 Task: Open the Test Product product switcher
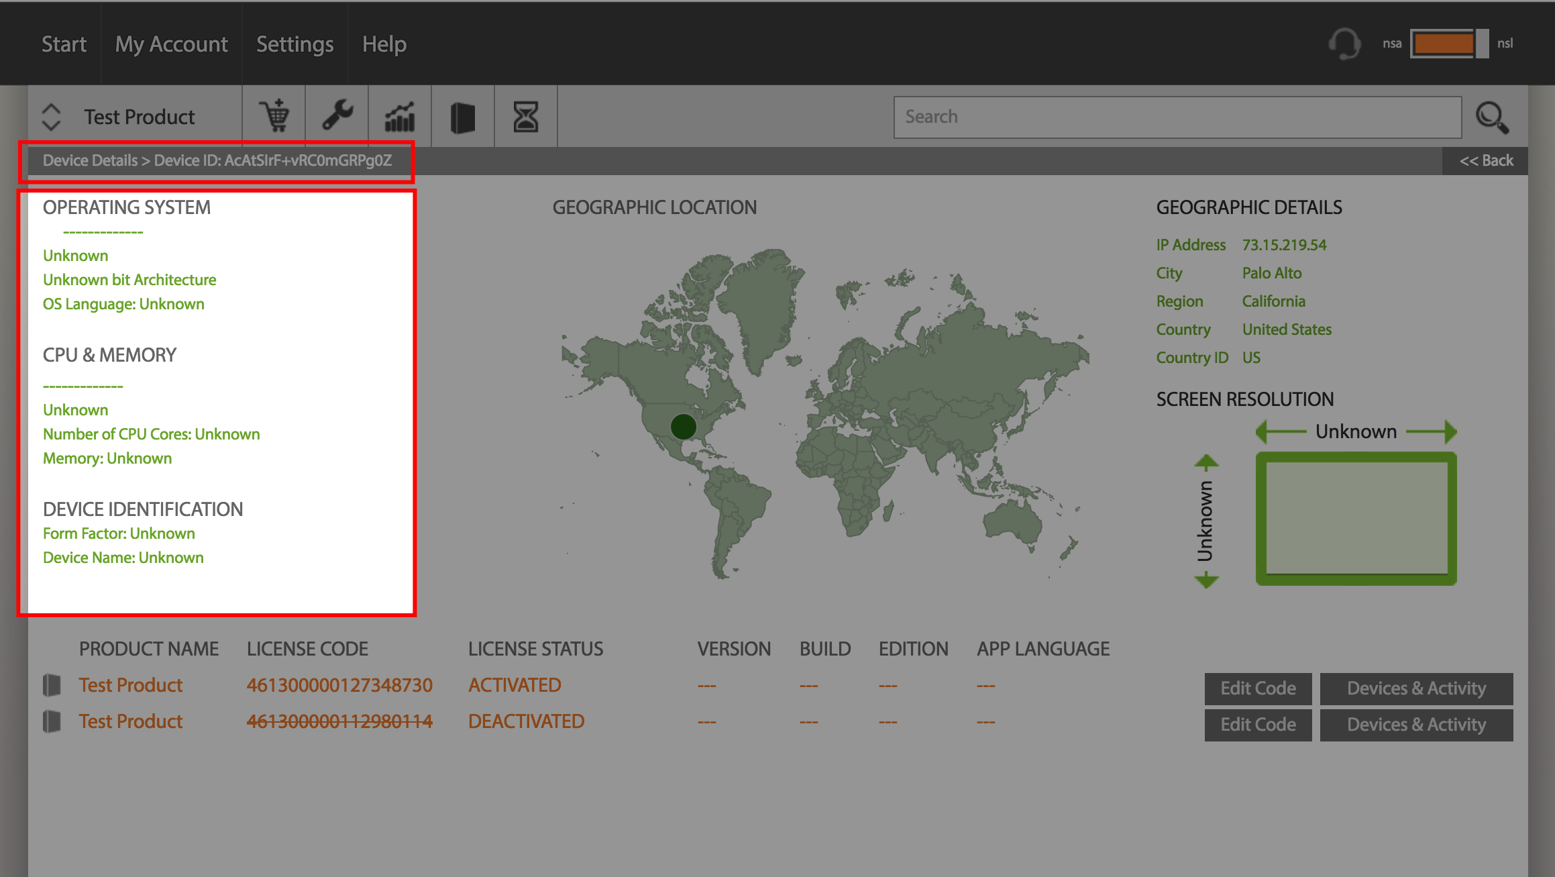[x=140, y=117]
